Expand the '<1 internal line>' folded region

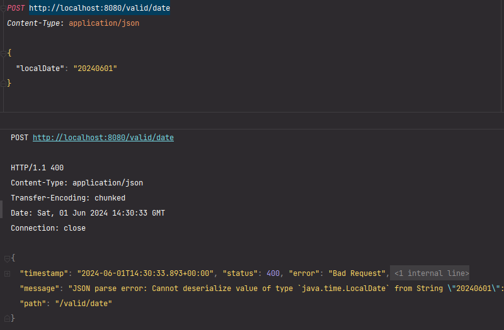click(430, 273)
